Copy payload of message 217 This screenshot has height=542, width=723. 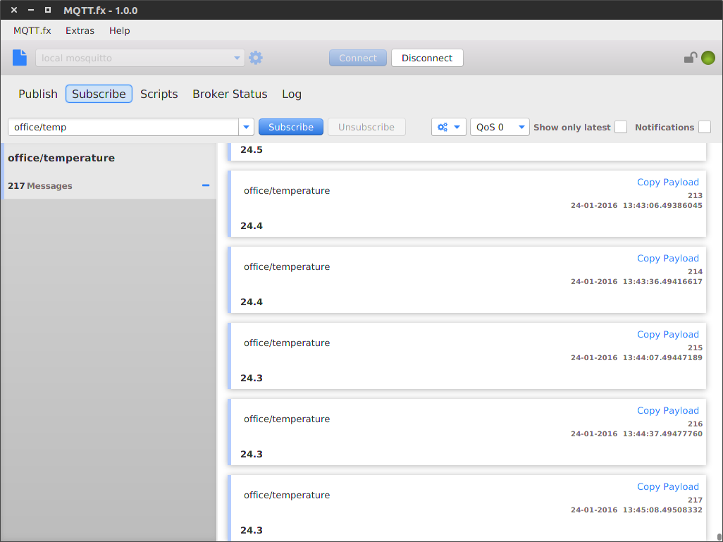pyautogui.click(x=667, y=486)
